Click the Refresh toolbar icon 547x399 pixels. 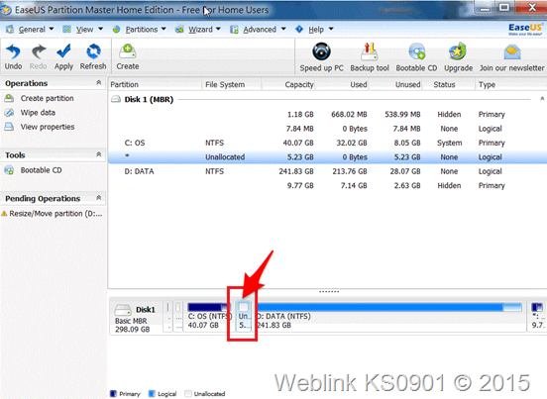(x=93, y=51)
